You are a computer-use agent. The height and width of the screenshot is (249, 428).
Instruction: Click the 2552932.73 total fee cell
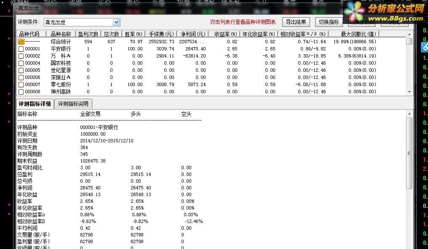coord(161,42)
